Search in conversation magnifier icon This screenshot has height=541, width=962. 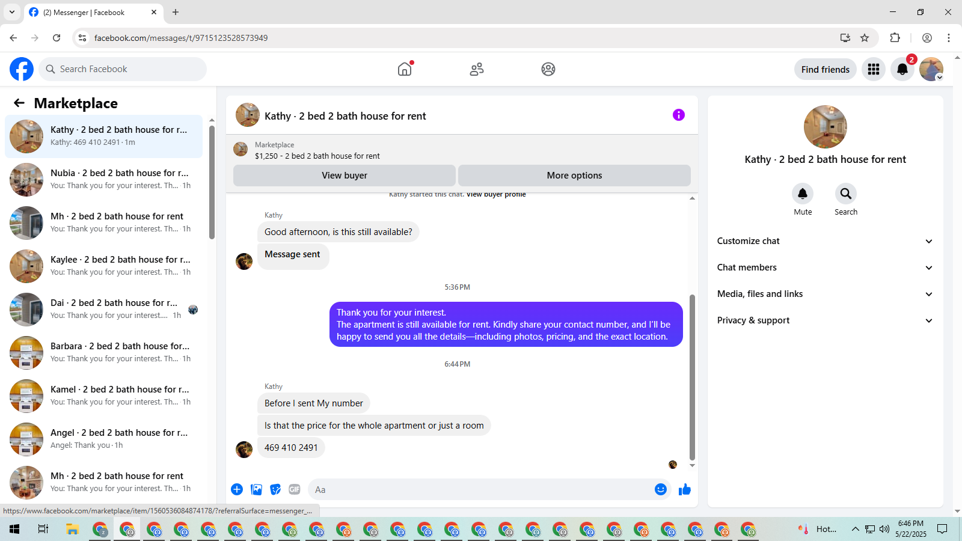(x=846, y=194)
